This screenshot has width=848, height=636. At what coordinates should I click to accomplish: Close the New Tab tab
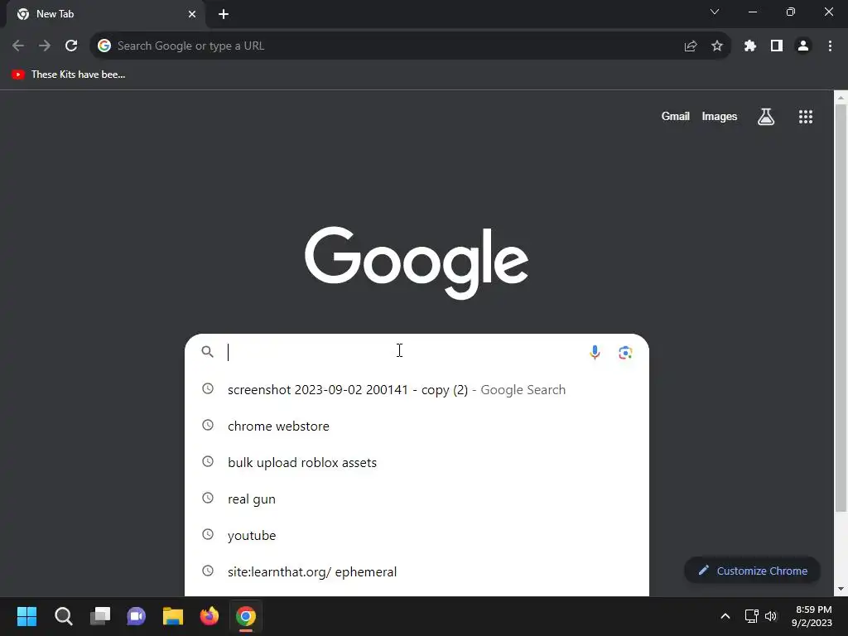pos(192,14)
